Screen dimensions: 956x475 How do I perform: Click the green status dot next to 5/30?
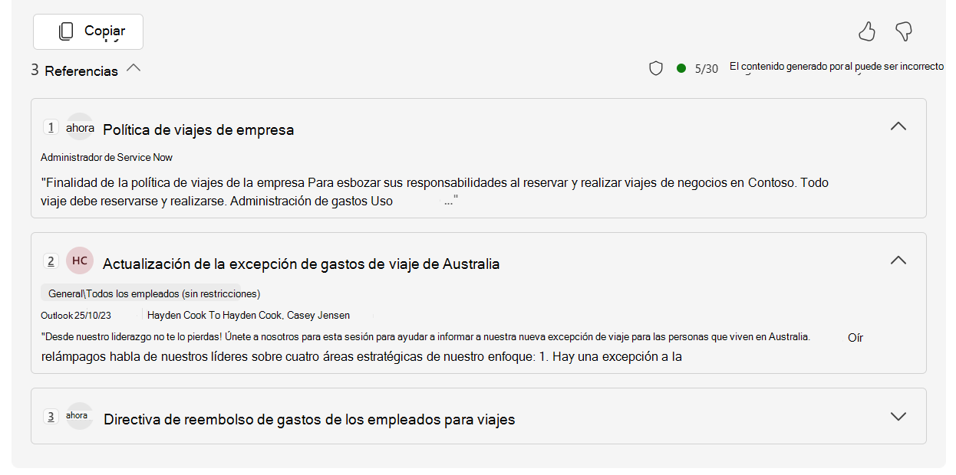(681, 67)
